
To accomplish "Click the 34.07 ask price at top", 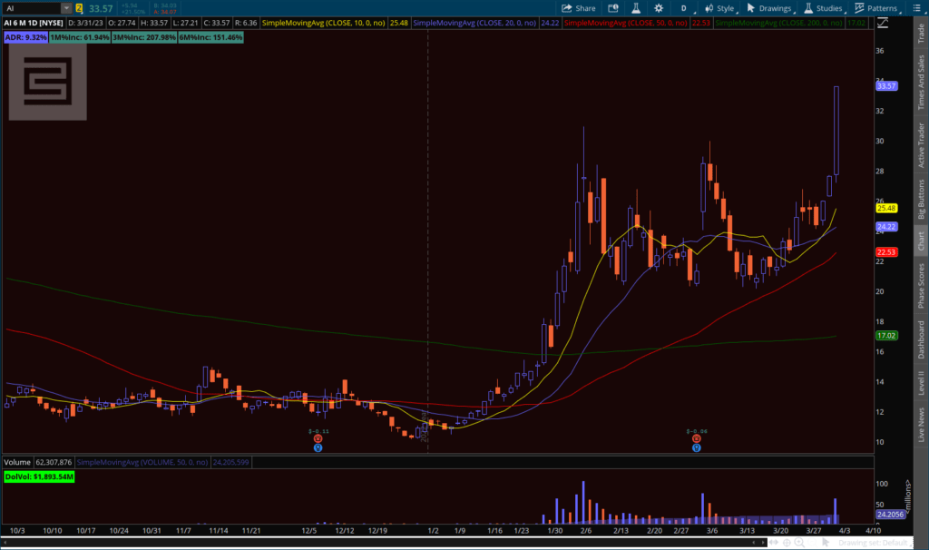I will (x=166, y=11).
